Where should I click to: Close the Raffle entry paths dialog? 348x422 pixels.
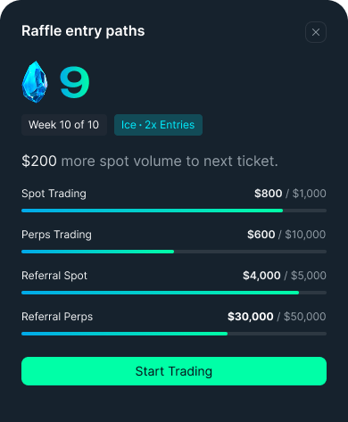click(x=316, y=32)
